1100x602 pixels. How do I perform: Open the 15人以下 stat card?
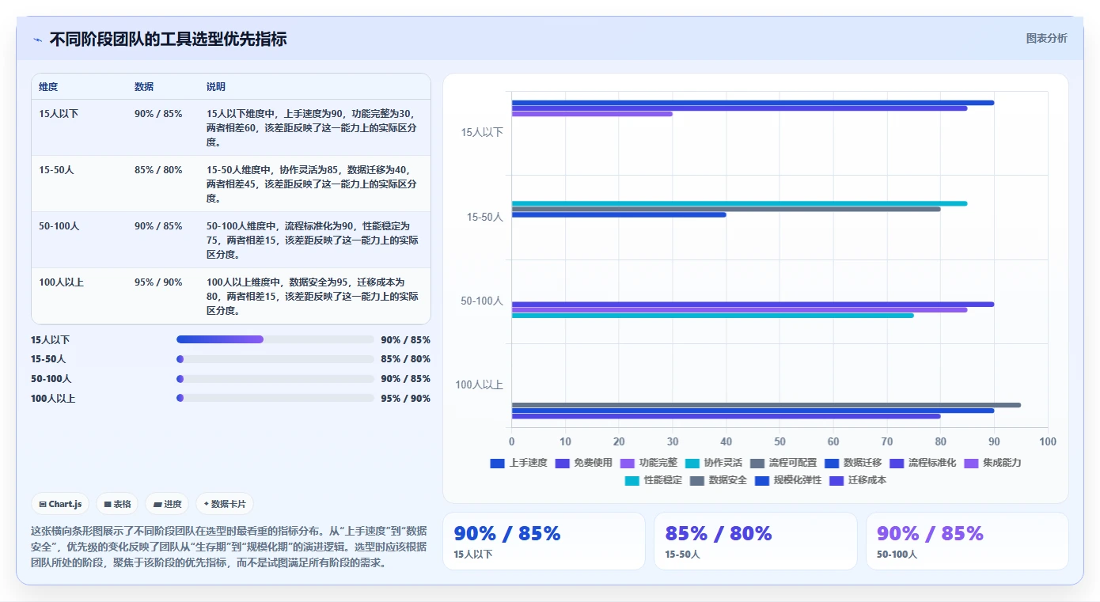coord(544,541)
